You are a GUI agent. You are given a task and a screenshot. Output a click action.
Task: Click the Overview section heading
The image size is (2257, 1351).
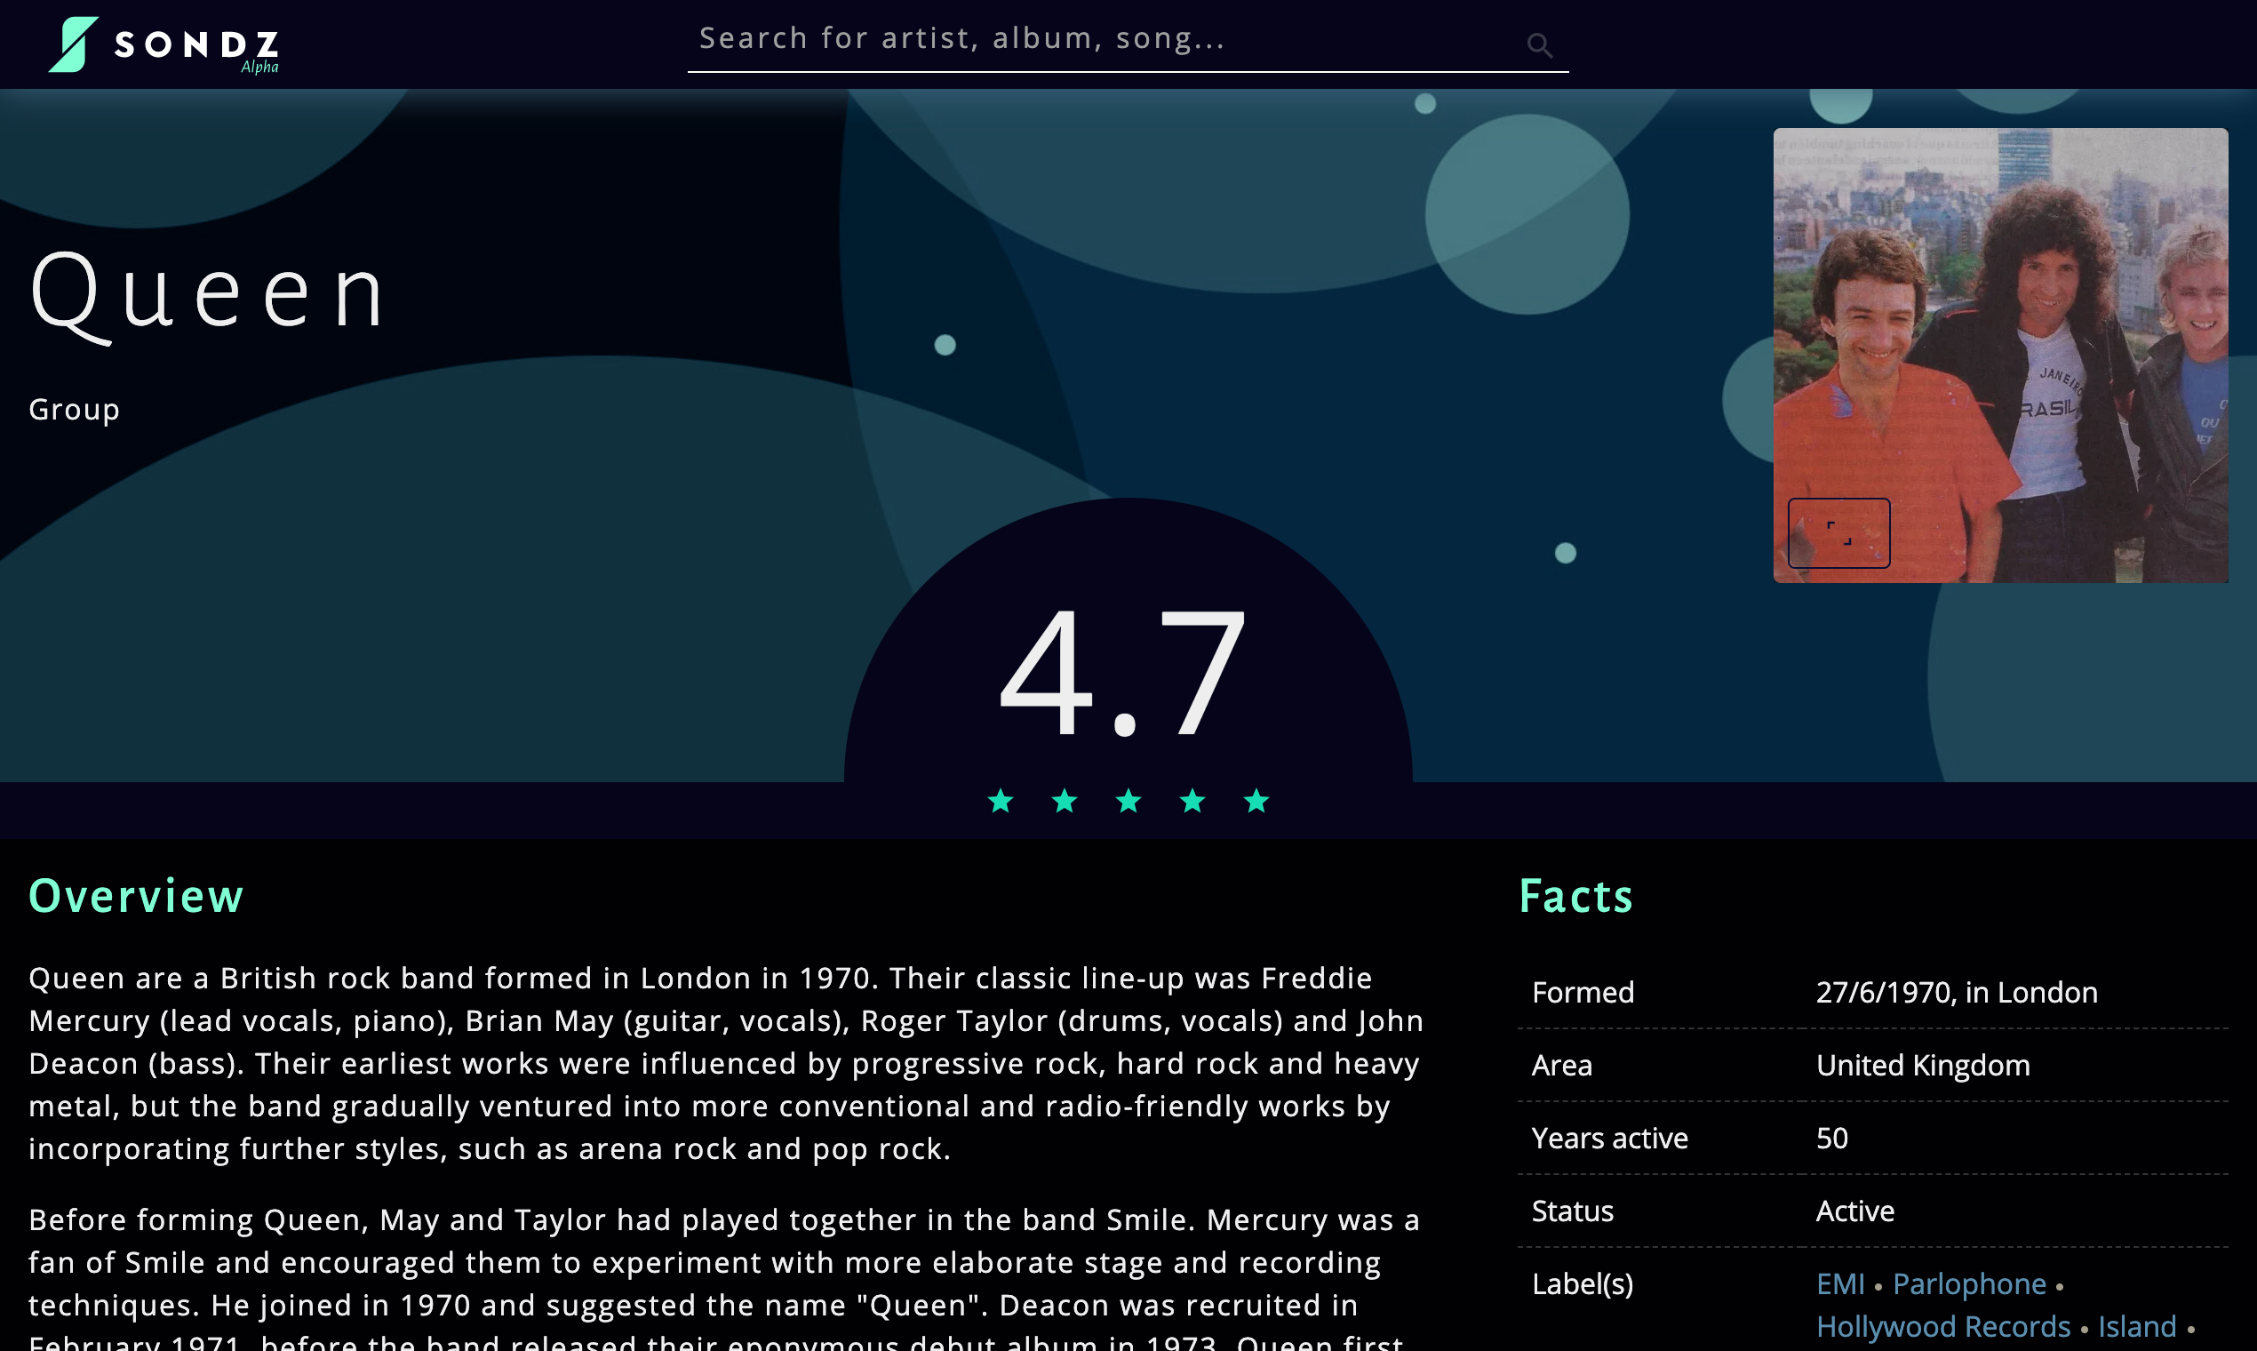137,896
